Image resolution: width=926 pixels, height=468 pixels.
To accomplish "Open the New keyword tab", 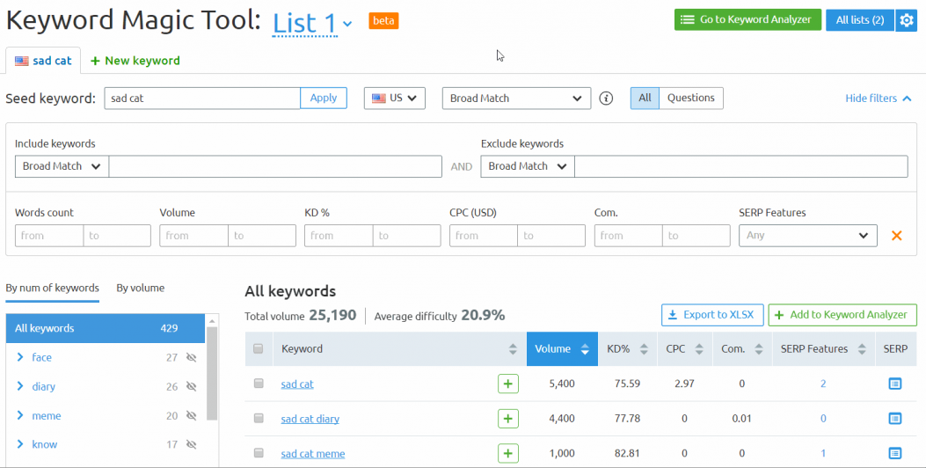I will (135, 61).
